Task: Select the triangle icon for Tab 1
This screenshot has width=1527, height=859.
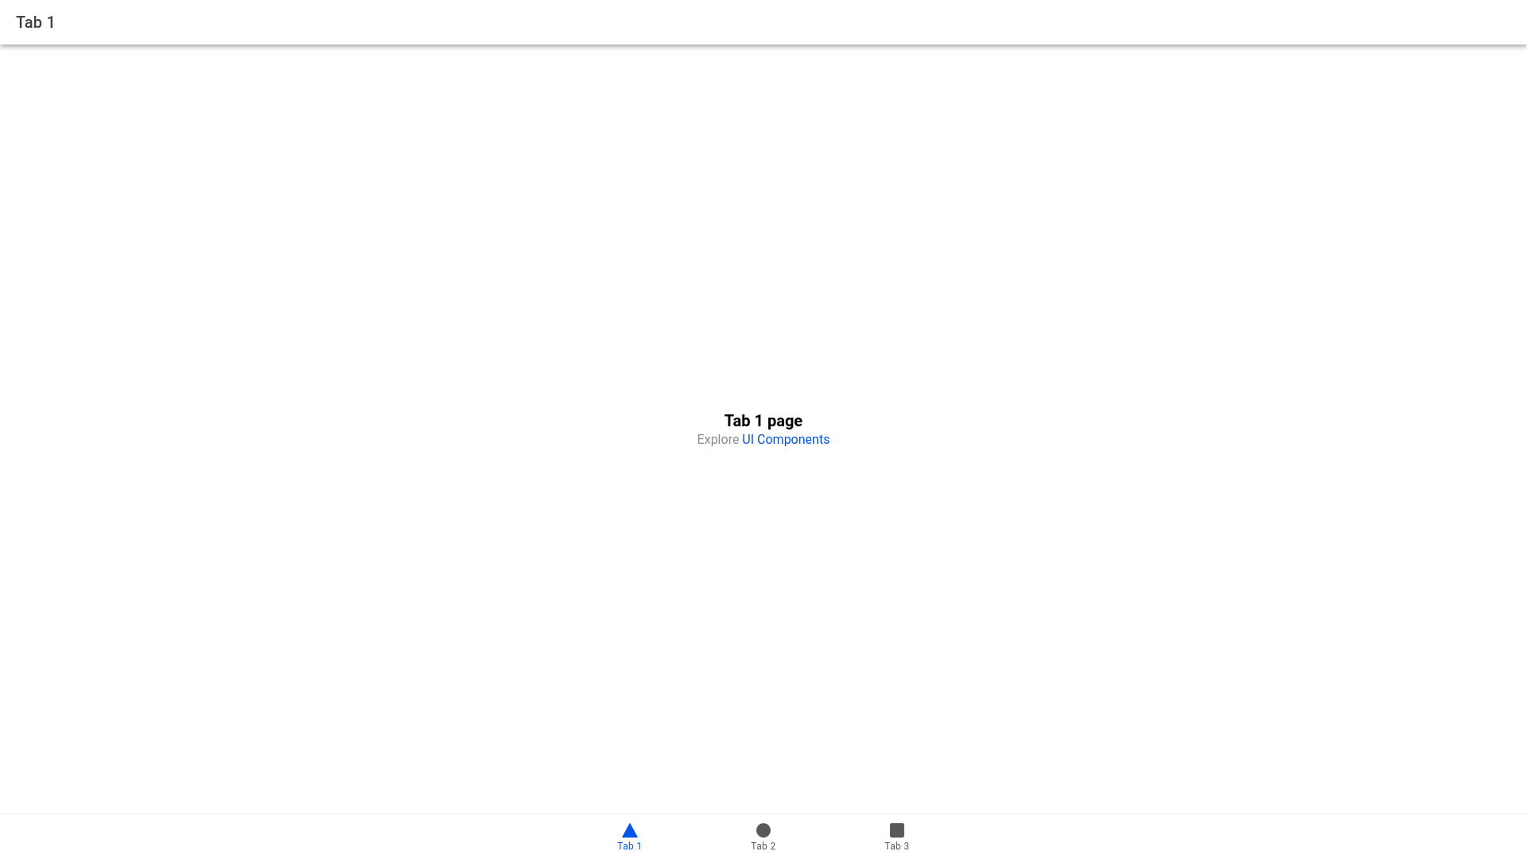Action: click(x=629, y=830)
